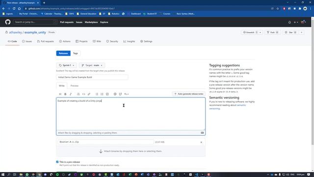Click the attach binaries drop zone

click(131, 151)
